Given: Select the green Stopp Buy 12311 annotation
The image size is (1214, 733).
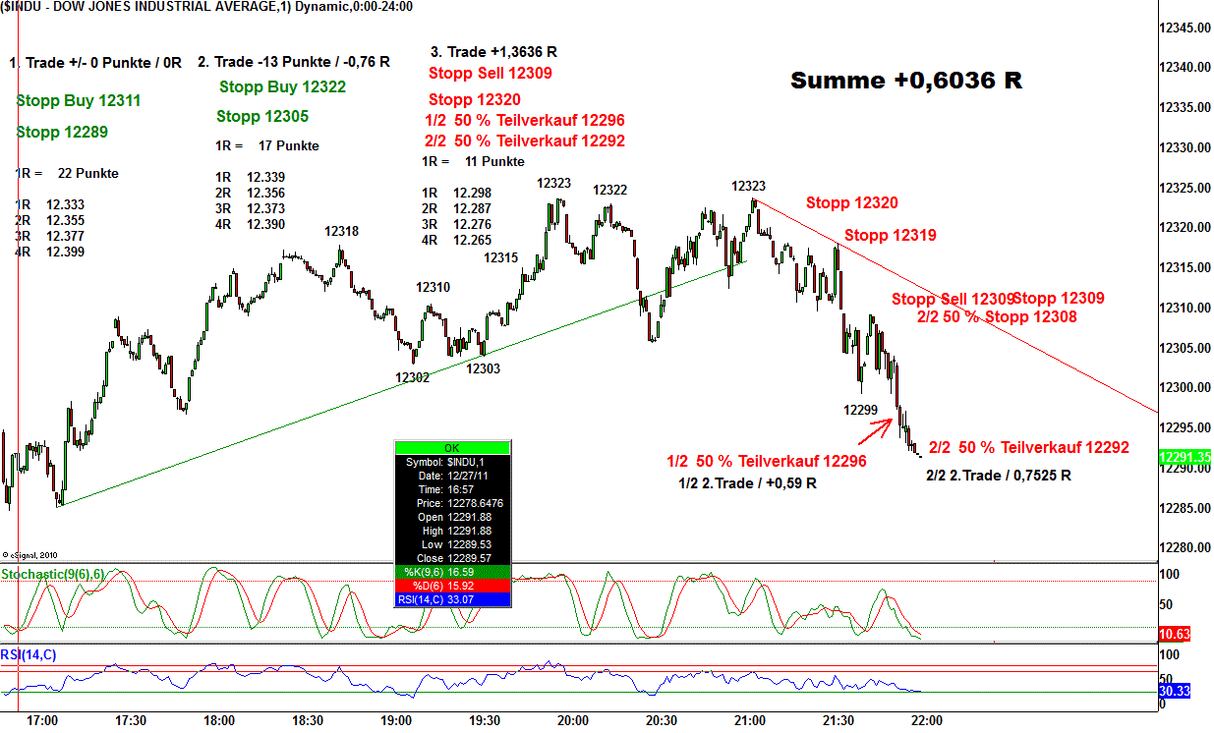Looking at the screenshot, I should click(79, 100).
